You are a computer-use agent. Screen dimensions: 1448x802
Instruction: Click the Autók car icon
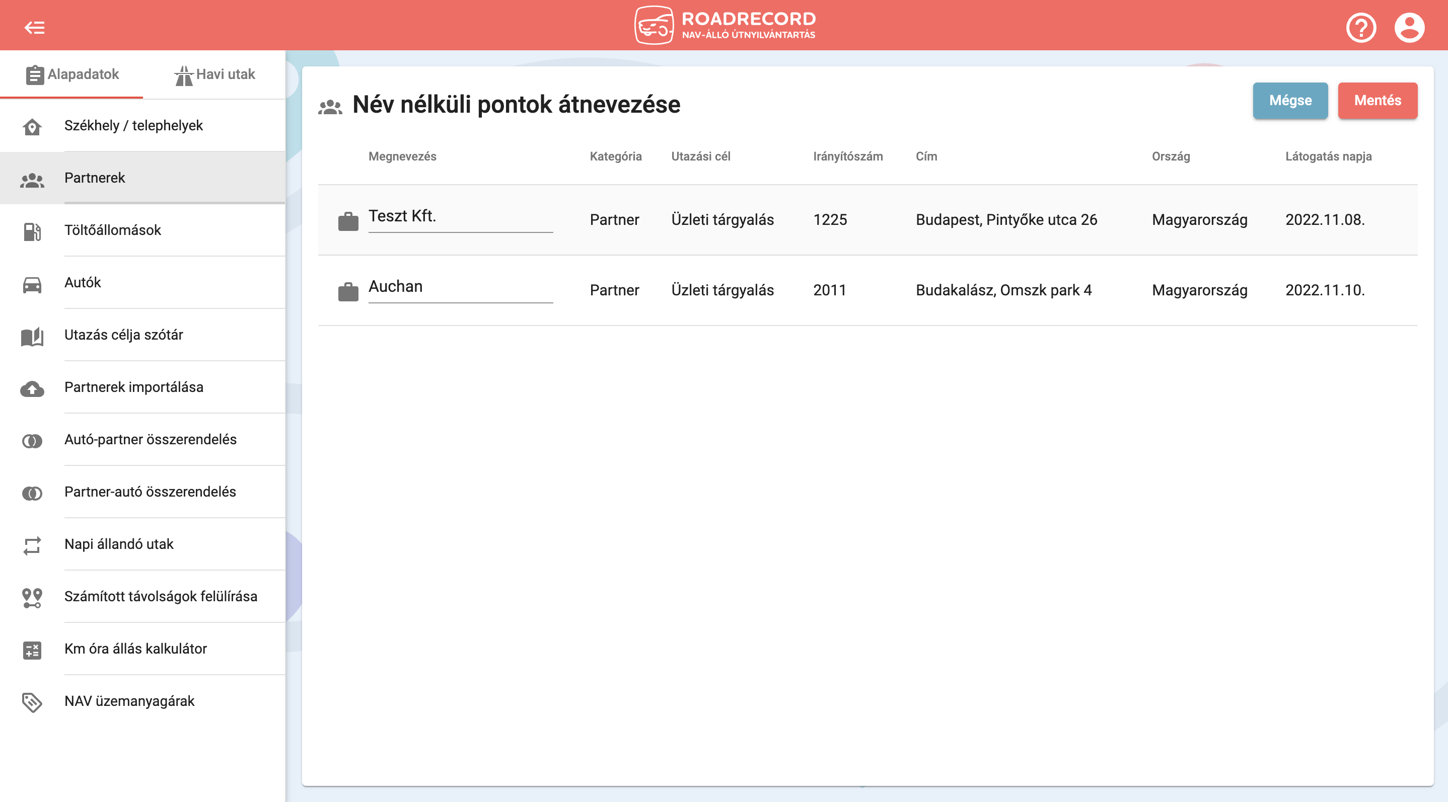pos(32,284)
